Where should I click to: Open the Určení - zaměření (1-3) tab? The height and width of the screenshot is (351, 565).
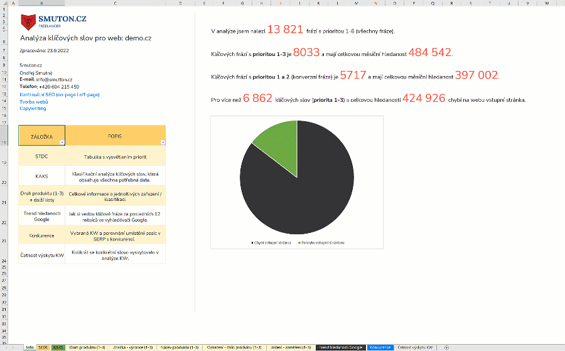(291, 347)
